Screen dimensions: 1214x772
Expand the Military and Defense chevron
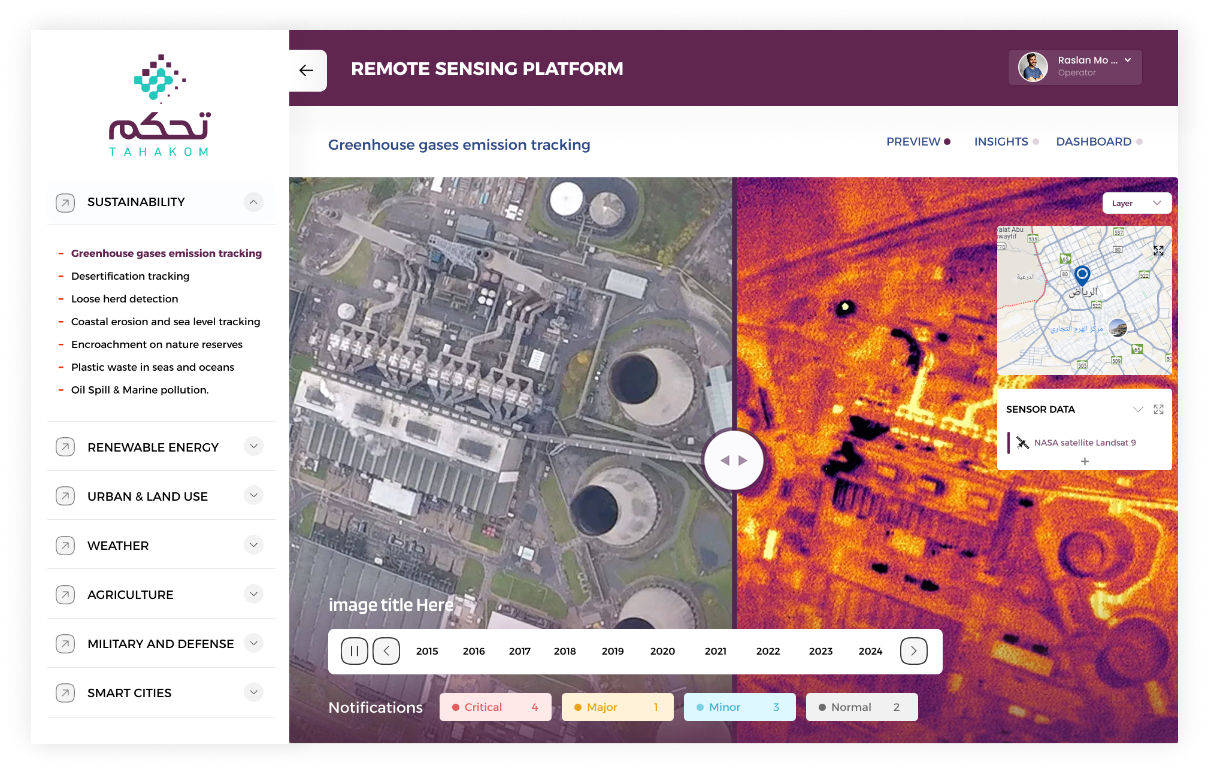(x=254, y=643)
